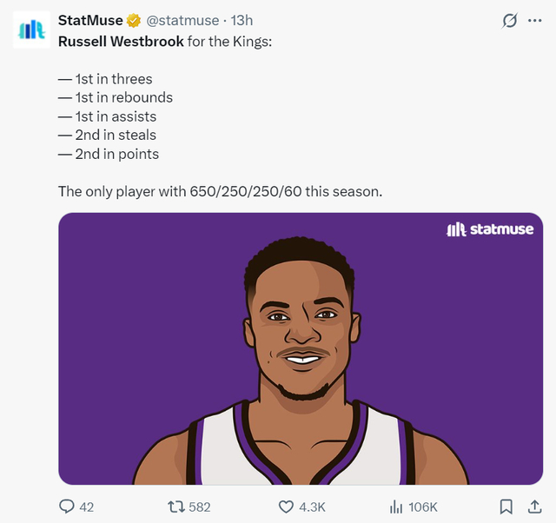The width and height of the screenshot is (556, 523).
Task: Click the 582 reposts count
Action: click(199, 506)
